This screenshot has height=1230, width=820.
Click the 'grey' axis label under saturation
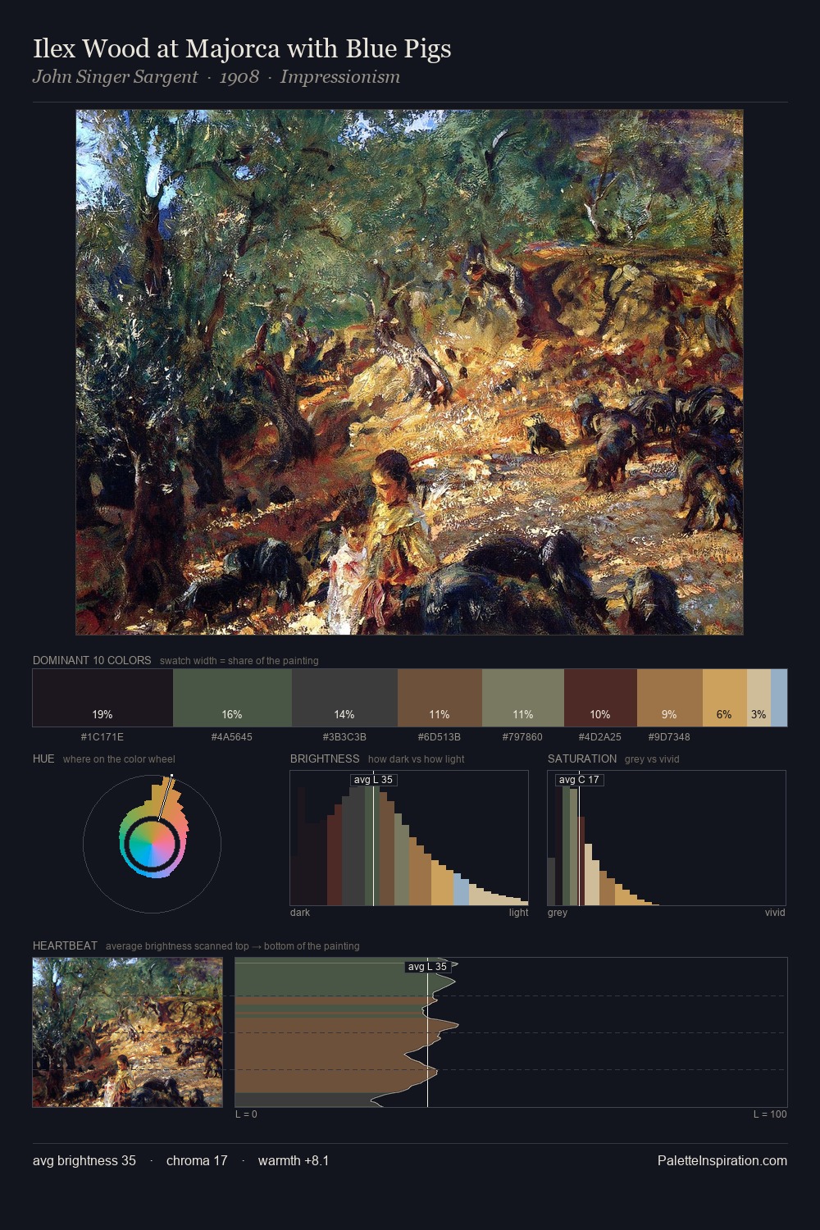point(558,913)
